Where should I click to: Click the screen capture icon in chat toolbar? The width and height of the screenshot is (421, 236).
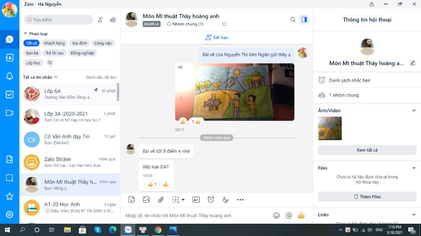click(176, 200)
